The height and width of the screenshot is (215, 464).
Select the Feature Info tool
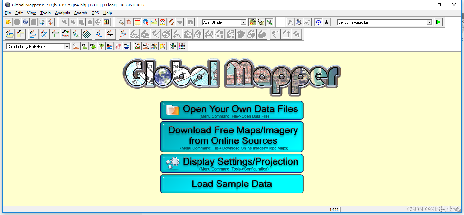click(146, 22)
